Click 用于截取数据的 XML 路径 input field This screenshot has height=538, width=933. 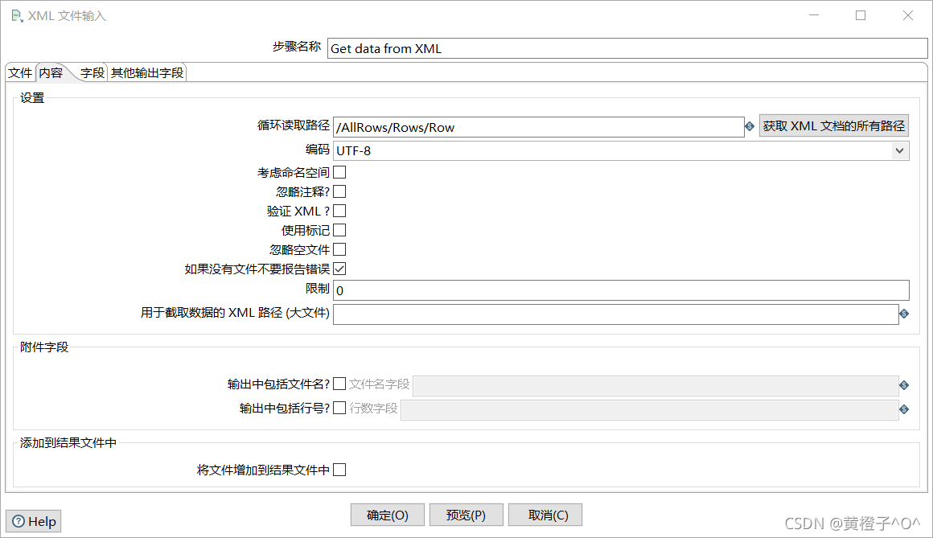(x=616, y=314)
